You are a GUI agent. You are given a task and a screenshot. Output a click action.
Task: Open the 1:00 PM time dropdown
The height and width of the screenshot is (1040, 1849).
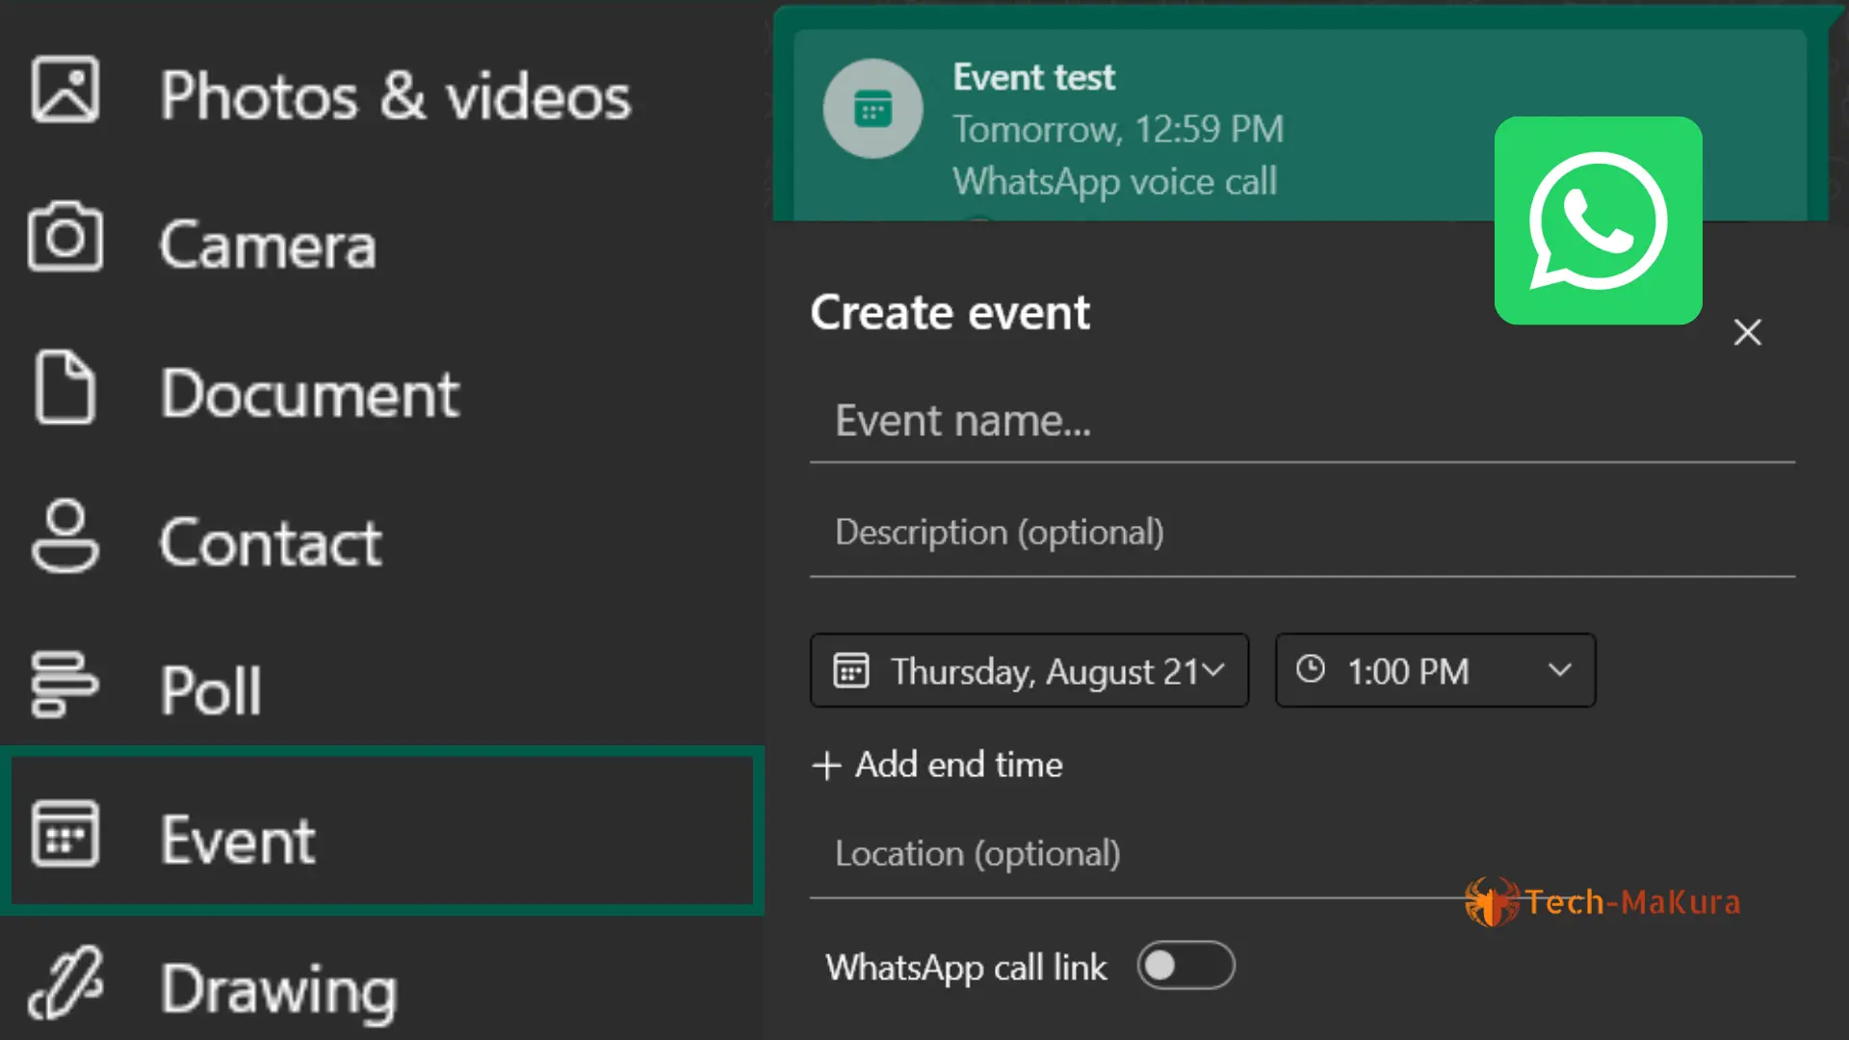click(x=1435, y=670)
